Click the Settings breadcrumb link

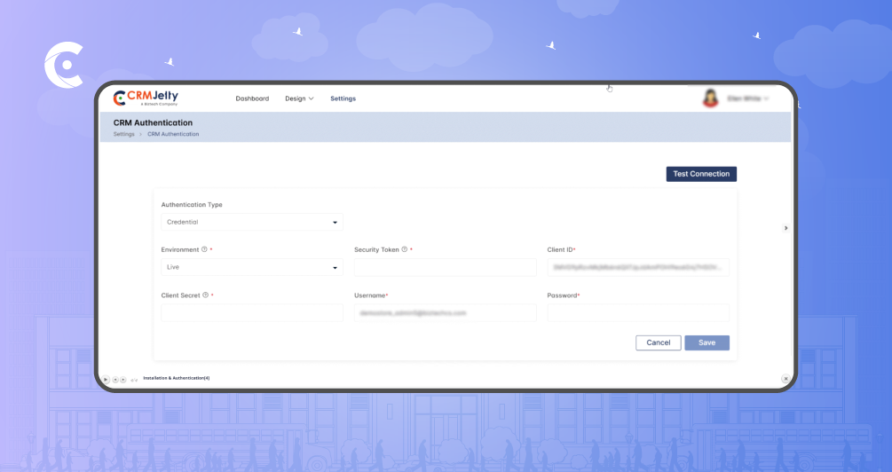124,134
